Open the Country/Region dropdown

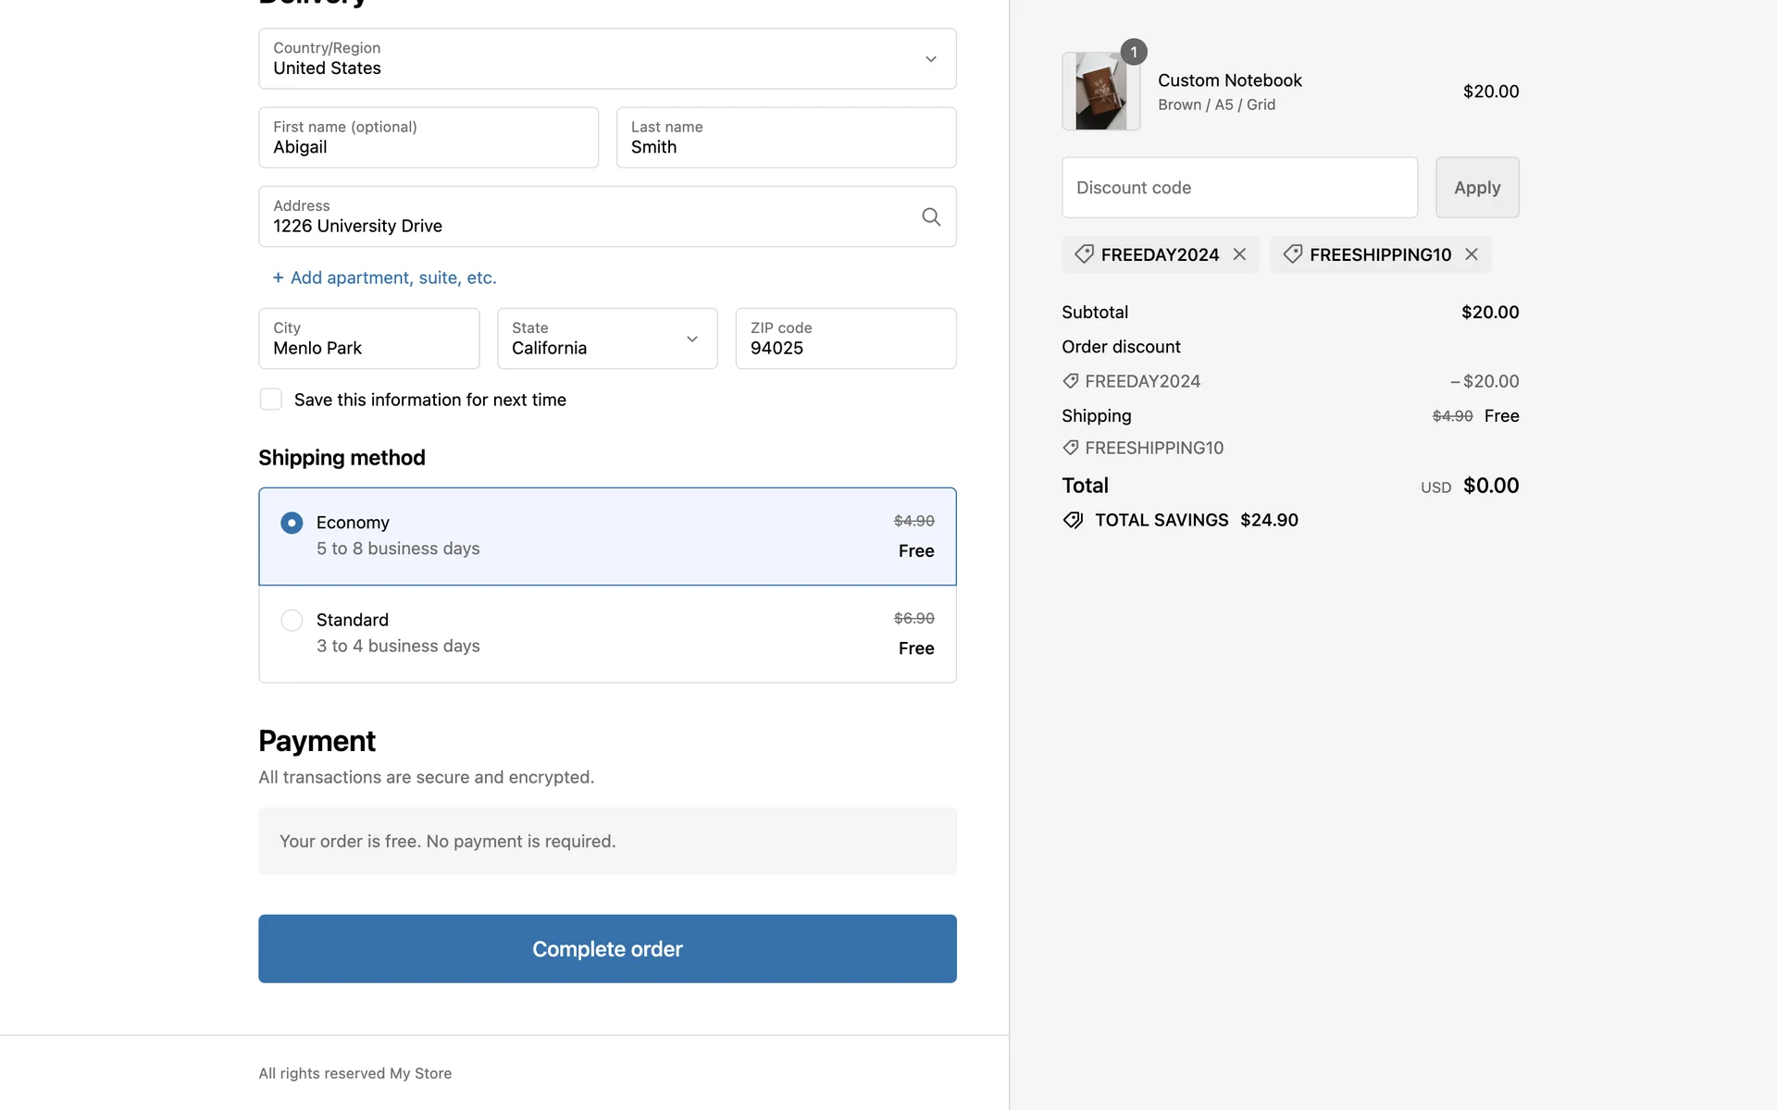[x=607, y=59]
